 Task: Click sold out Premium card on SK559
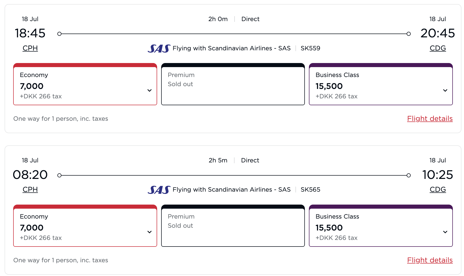233,84
